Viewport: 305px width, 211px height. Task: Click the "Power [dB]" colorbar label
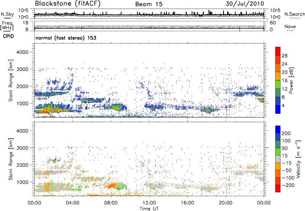291,80
